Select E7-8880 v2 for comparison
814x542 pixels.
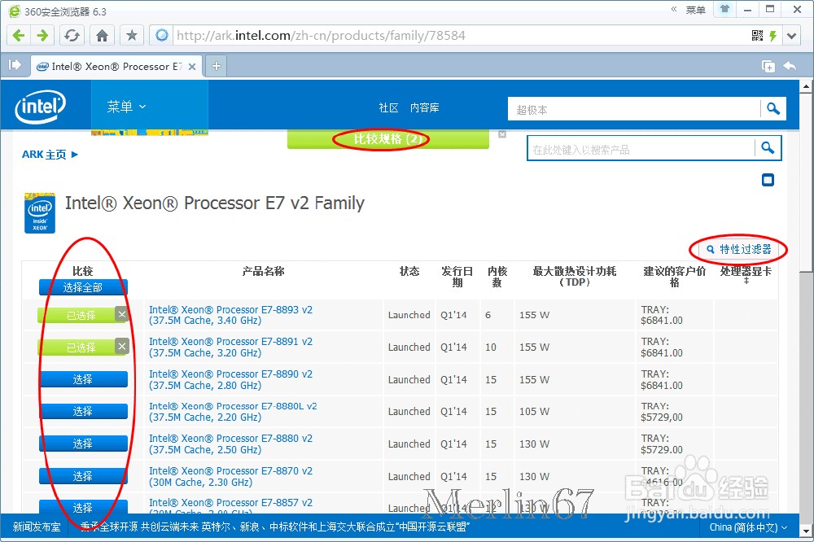[83, 444]
